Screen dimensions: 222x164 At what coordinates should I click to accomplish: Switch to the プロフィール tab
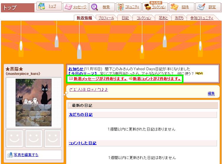tap(106, 18)
